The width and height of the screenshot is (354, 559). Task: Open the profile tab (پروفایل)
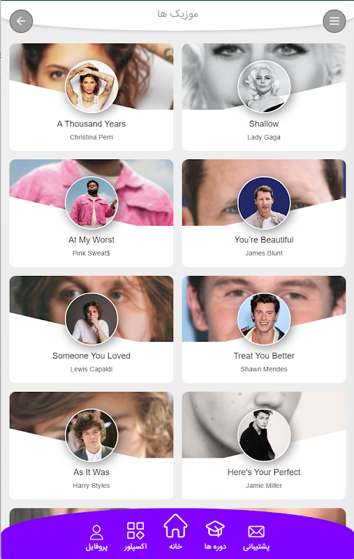(96, 537)
